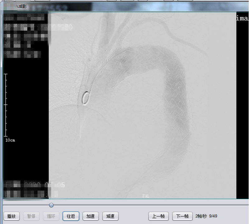Viewport: 249px width, 224px height.
Task: Click the ring-shaped marker in the angiogram
Action: 85,98
